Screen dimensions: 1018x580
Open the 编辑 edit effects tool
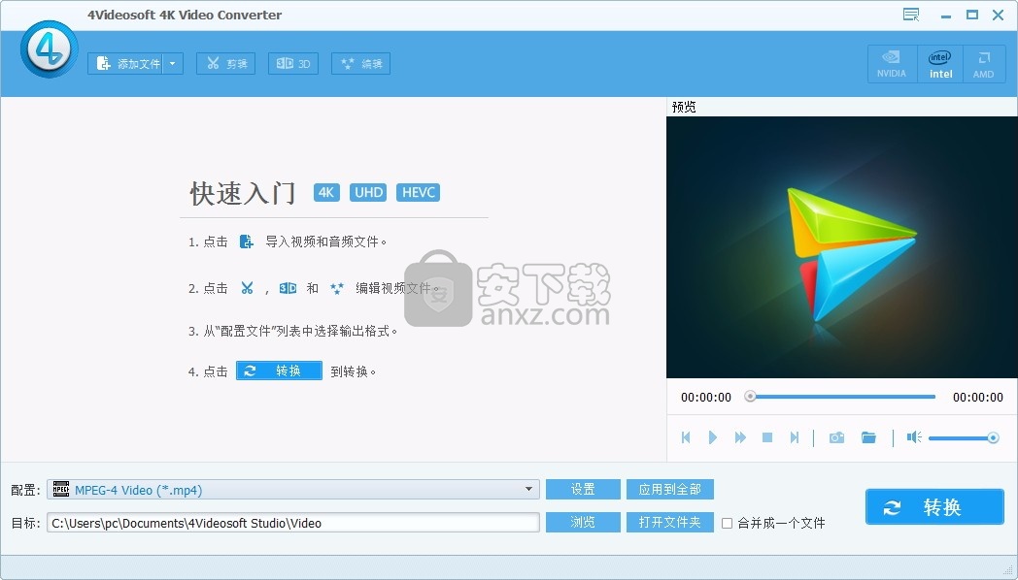click(x=360, y=63)
